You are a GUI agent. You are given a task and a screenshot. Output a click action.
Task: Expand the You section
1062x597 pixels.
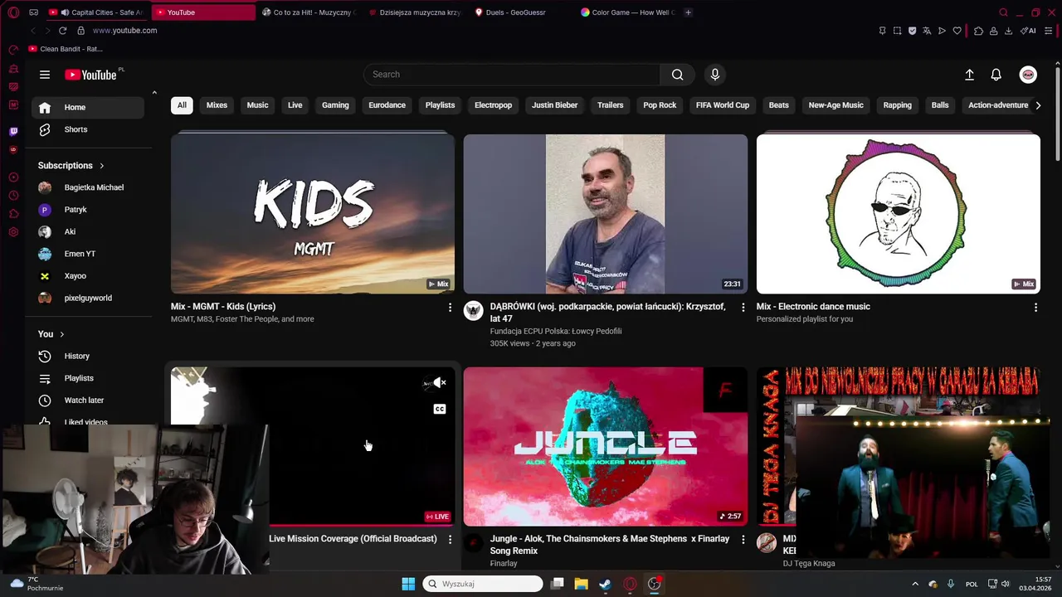click(51, 333)
